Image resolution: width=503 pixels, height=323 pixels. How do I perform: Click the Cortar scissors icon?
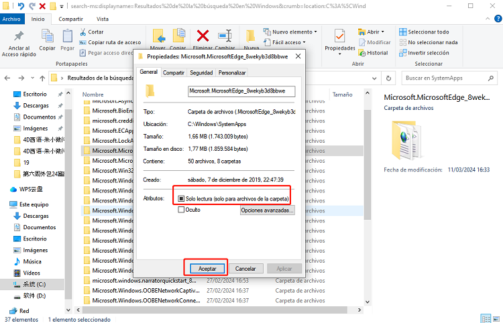coord(82,31)
